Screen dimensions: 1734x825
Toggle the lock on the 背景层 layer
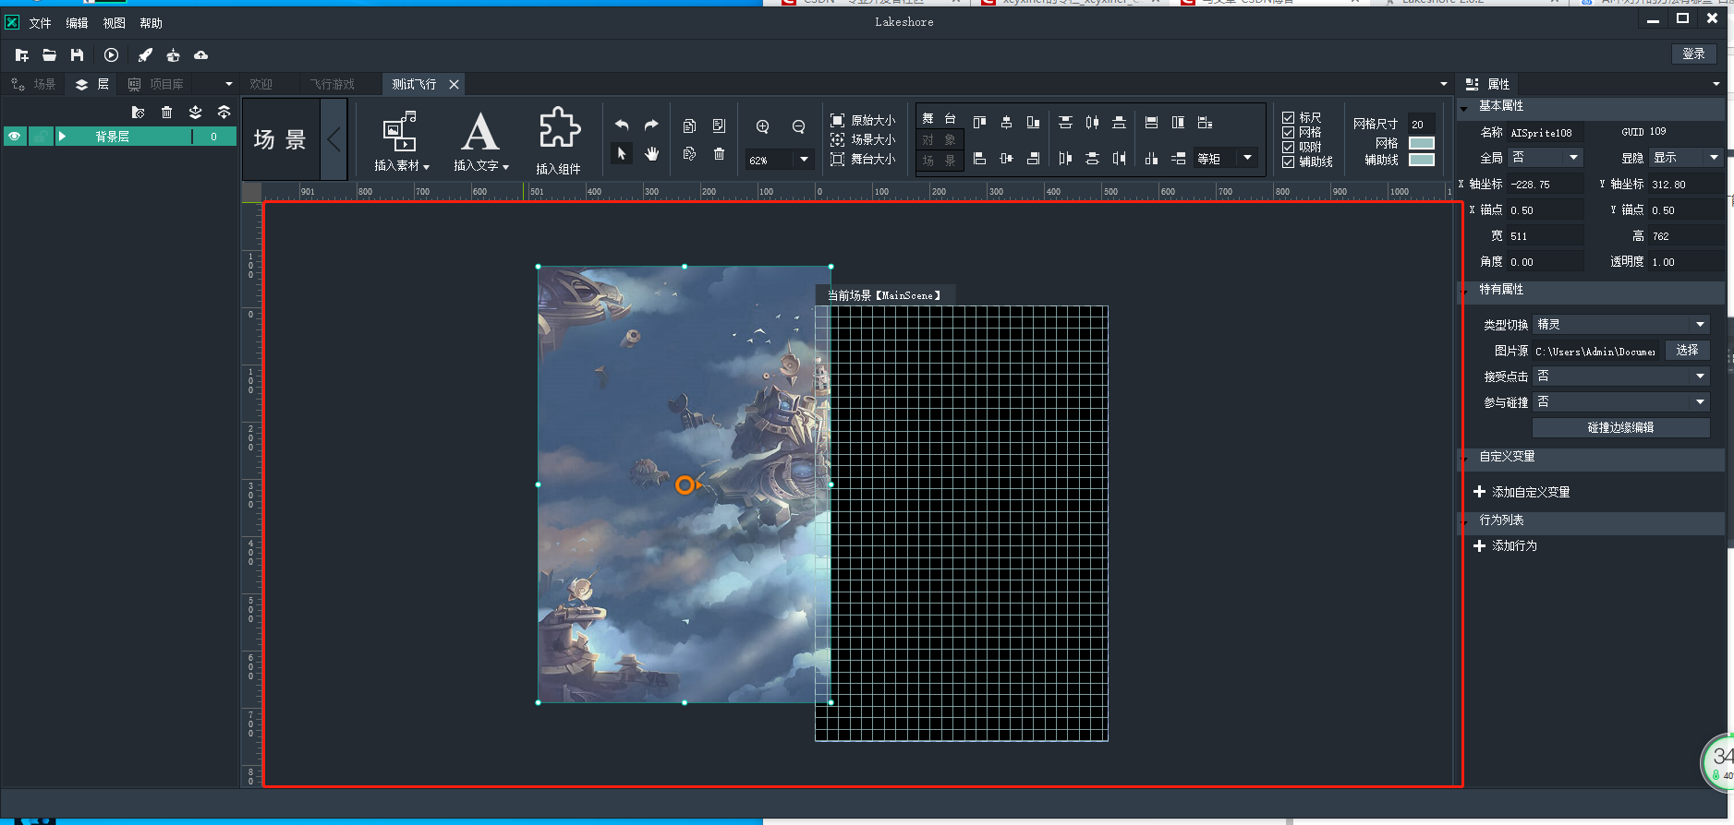(41, 137)
